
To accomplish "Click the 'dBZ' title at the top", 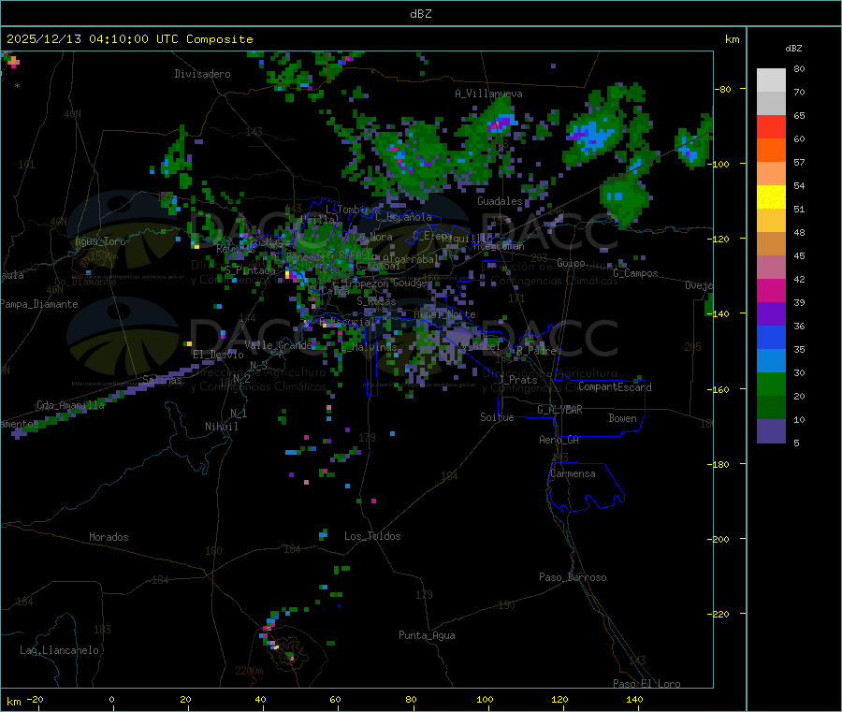I will [420, 14].
